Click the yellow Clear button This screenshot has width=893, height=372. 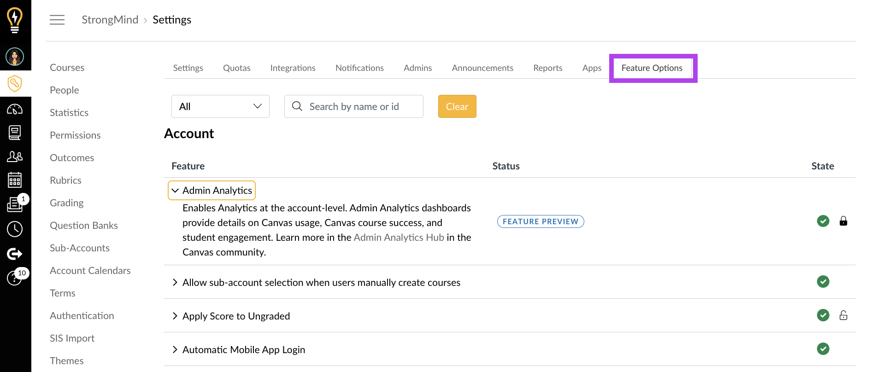click(x=457, y=106)
